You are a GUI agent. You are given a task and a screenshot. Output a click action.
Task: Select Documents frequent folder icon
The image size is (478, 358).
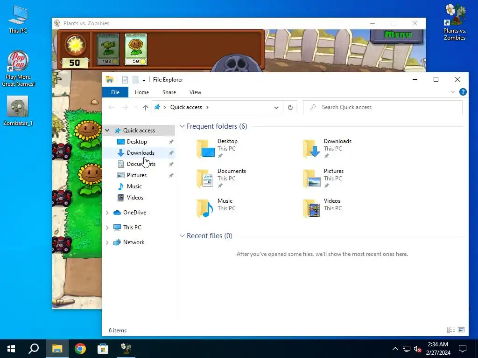tap(205, 179)
